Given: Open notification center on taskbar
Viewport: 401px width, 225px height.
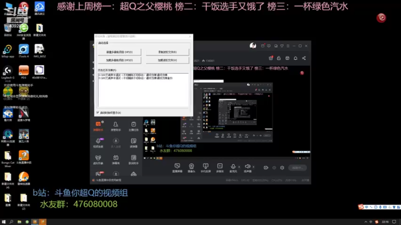Looking at the screenshot, I should (x=394, y=222).
